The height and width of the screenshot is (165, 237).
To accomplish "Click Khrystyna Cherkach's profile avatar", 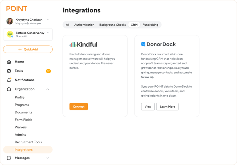I will 10,21.
